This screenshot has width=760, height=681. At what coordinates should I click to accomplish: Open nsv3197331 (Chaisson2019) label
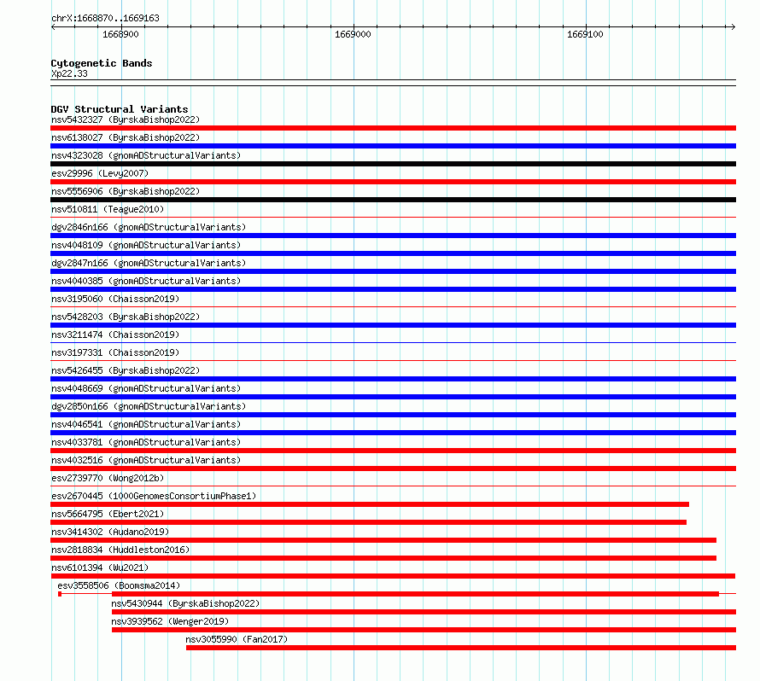[115, 352]
